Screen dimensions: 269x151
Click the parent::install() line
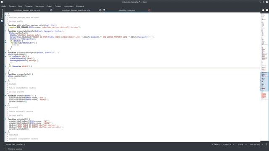(x=18, y=102)
